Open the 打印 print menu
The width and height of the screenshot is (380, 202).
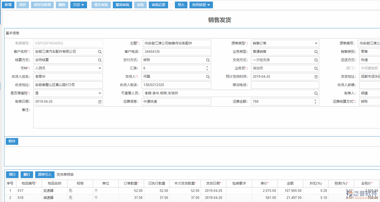(78, 5)
